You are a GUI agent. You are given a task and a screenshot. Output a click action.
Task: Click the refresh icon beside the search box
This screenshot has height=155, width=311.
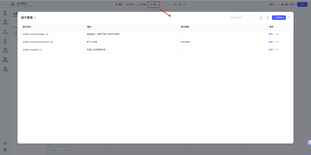pos(268,17)
